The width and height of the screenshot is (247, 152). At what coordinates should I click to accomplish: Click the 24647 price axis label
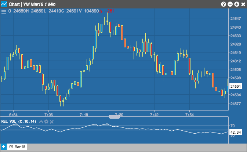click(236, 19)
